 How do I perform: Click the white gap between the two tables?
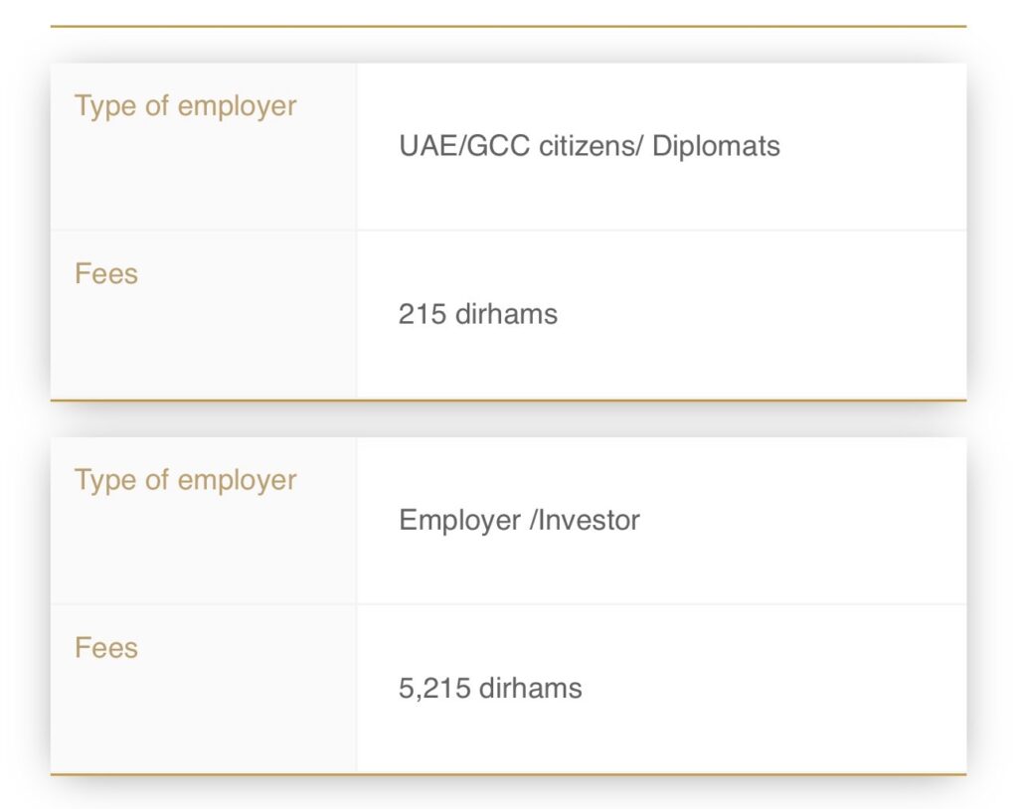click(508, 418)
